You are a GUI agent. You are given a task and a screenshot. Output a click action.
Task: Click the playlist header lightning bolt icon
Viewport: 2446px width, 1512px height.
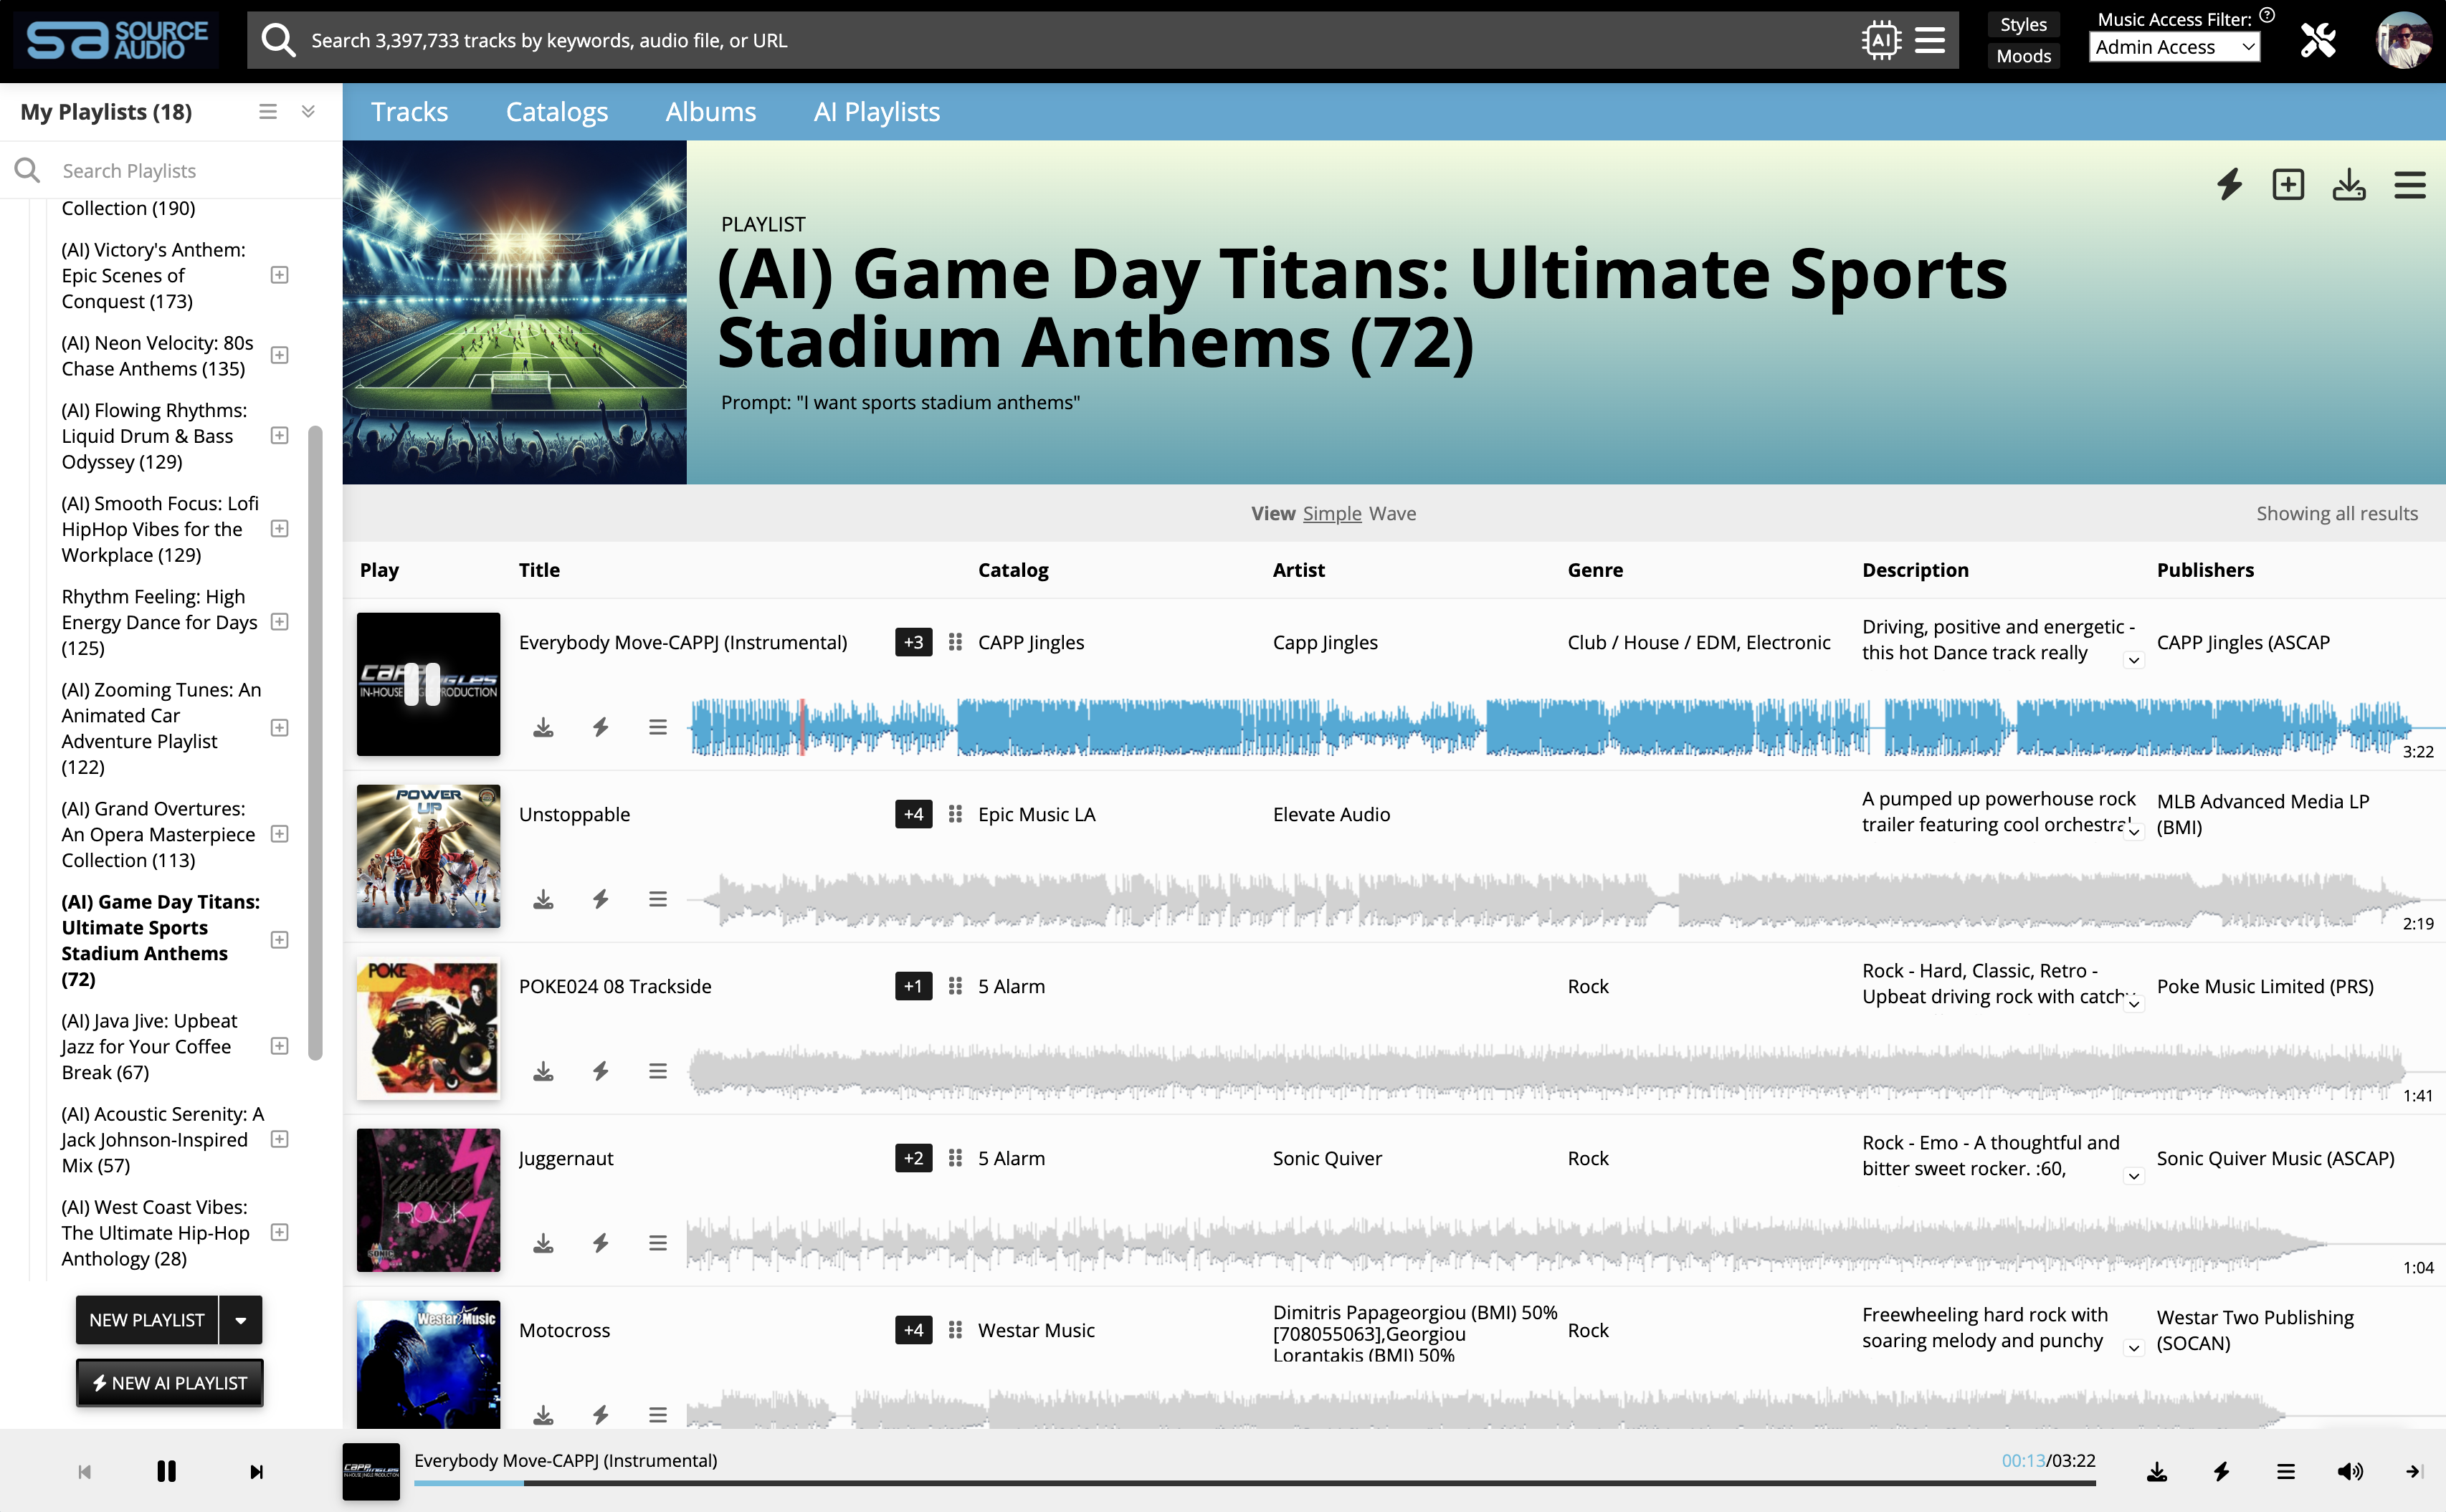[x=2229, y=185]
